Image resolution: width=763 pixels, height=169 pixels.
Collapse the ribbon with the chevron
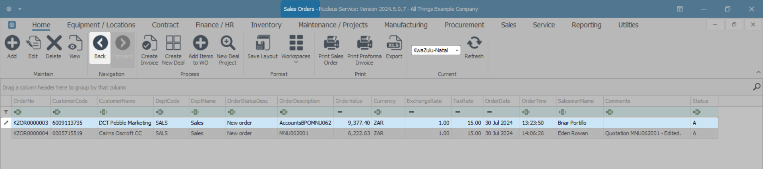[x=758, y=72]
